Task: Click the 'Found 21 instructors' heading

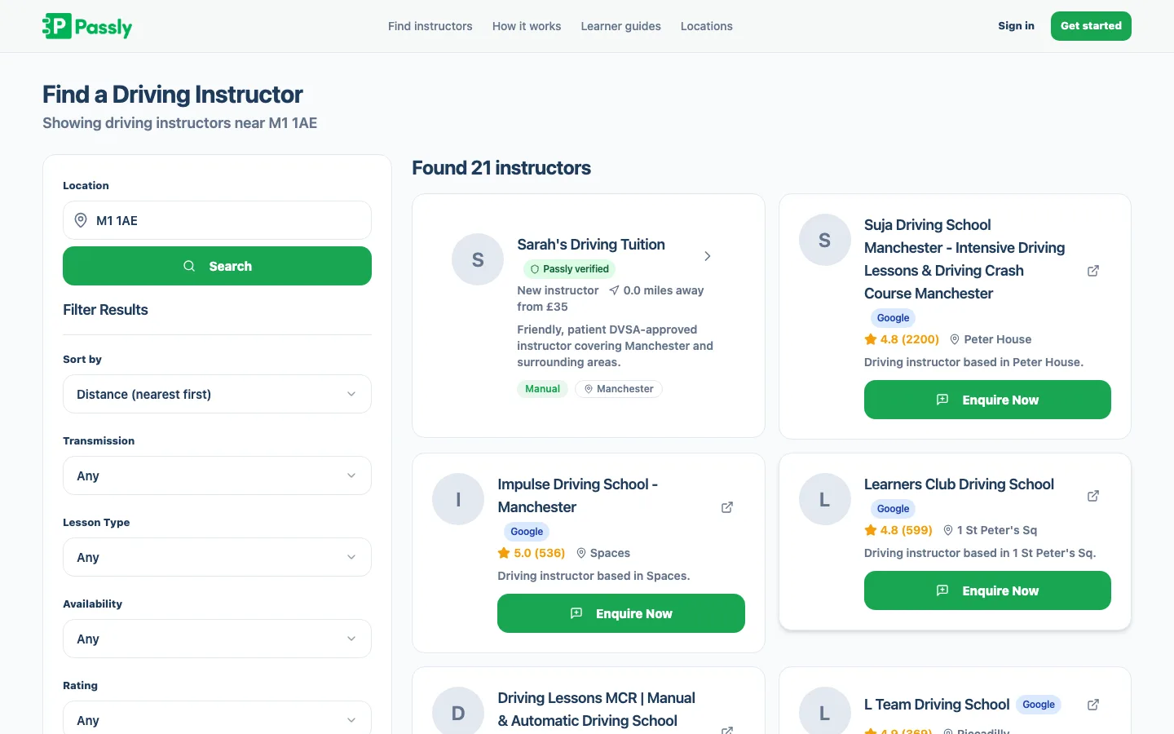Action: pyautogui.click(x=501, y=168)
